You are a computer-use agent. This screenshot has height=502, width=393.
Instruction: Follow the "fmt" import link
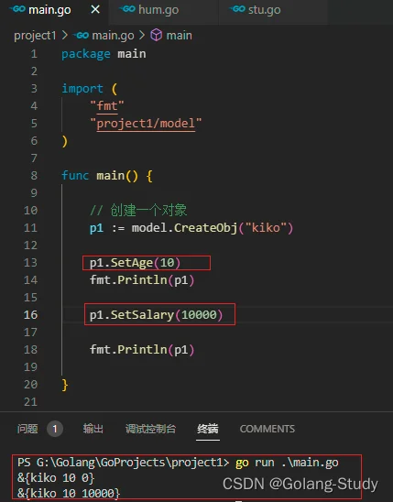click(x=107, y=105)
